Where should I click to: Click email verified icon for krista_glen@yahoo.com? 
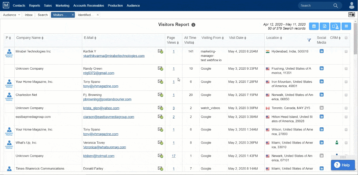[x=160, y=108]
